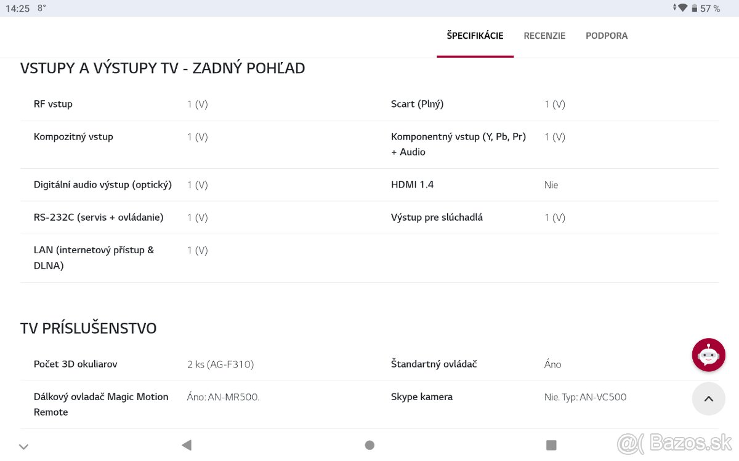Select the ŠPECIFIKÁCIE tab
The height and width of the screenshot is (461, 739).
coord(475,36)
